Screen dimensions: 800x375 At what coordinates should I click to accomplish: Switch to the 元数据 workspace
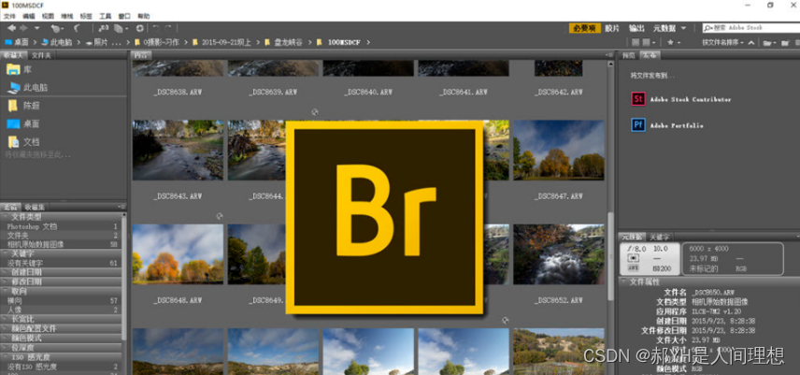[x=664, y=29]
